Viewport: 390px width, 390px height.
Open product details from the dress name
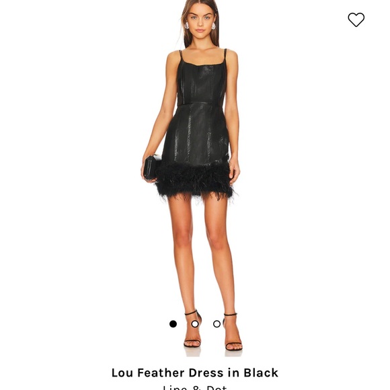click(x=195, y=373)
